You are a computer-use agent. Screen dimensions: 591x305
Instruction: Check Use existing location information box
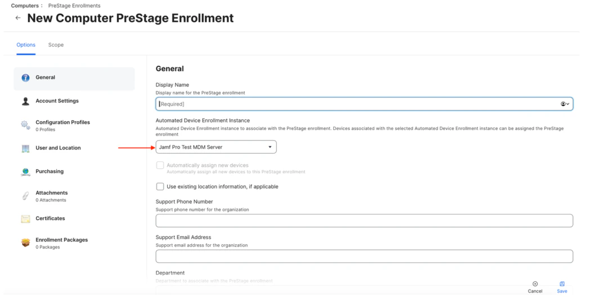pos(160,186)
